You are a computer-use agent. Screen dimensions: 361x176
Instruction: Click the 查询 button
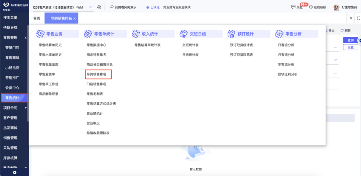point(350,40)
